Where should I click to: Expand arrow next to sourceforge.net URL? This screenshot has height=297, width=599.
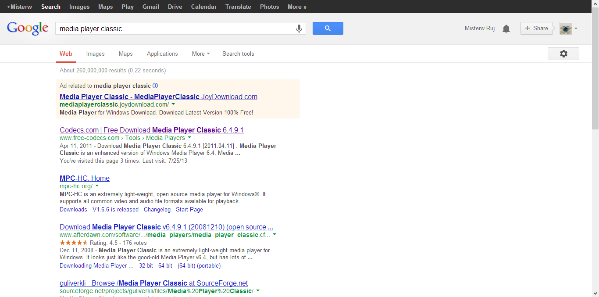(x=258, y=291)
